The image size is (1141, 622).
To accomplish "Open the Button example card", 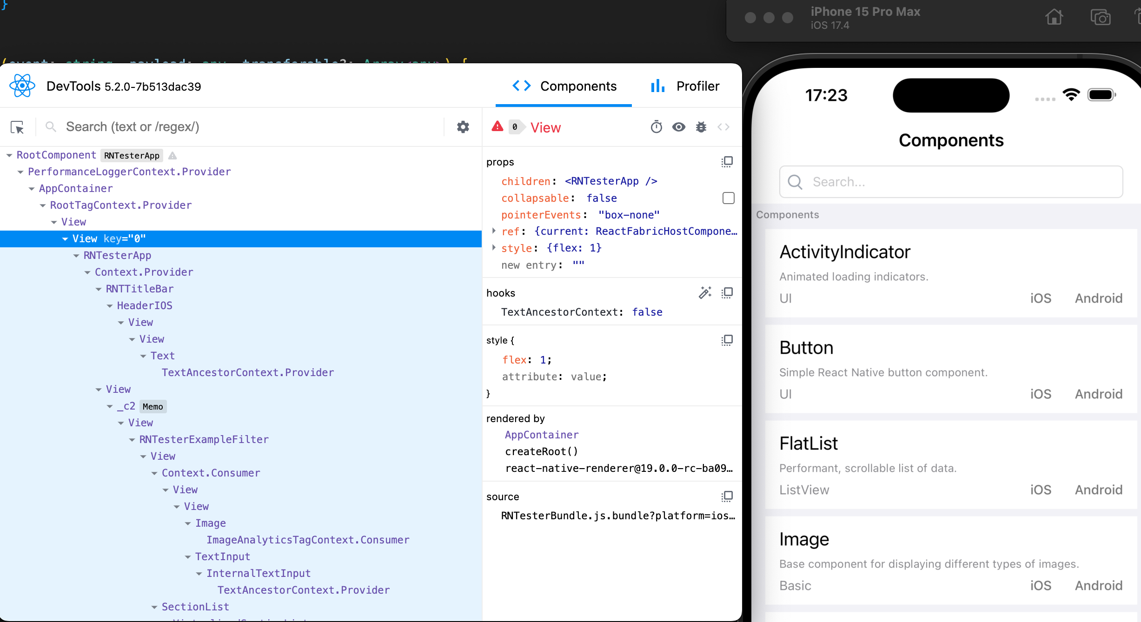I will tap(951, 369).
